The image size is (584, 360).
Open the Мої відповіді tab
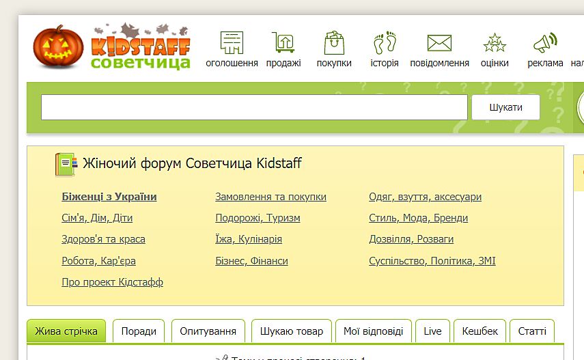pos(373,331)
